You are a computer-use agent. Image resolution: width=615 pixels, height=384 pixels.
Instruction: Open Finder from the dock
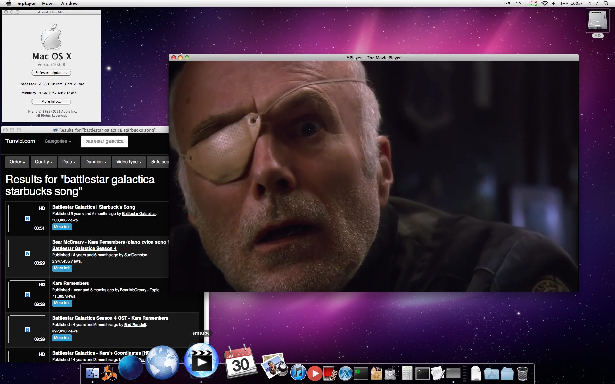pos(93,373)
